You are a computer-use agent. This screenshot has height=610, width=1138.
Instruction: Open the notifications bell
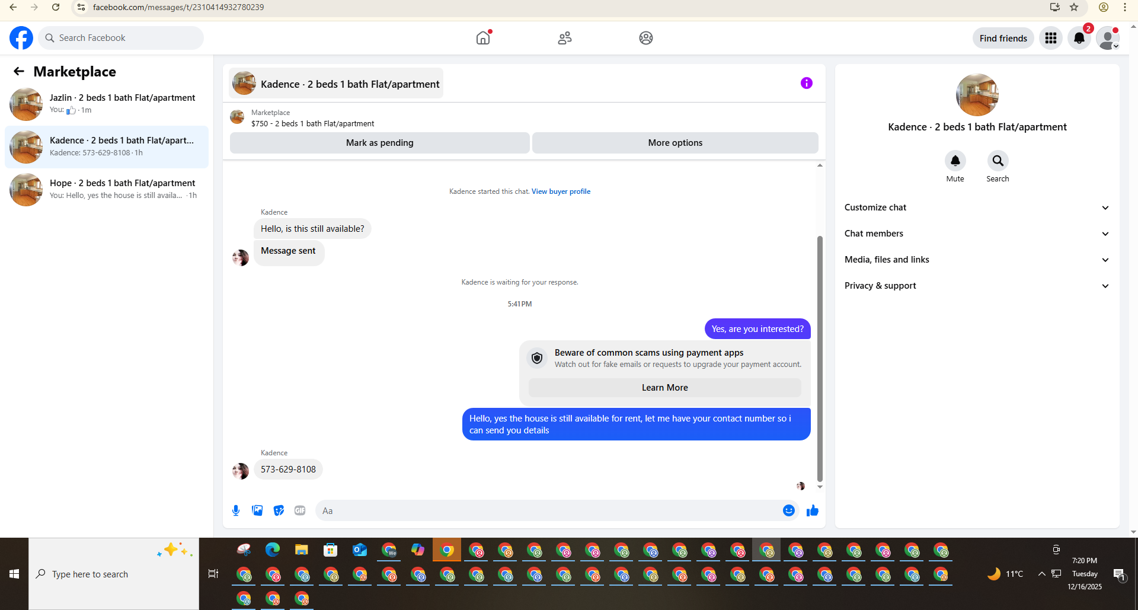click(1079, 38)
